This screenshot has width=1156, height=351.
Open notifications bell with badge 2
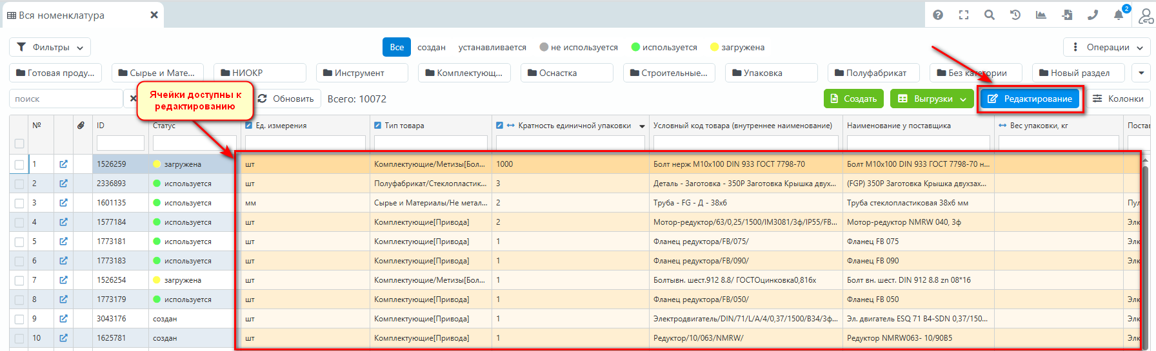[x=1119, y=15]
